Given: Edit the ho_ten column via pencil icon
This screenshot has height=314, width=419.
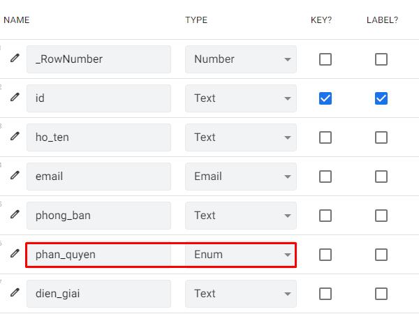Looking at the screenshot, I should tap(15, 137).
